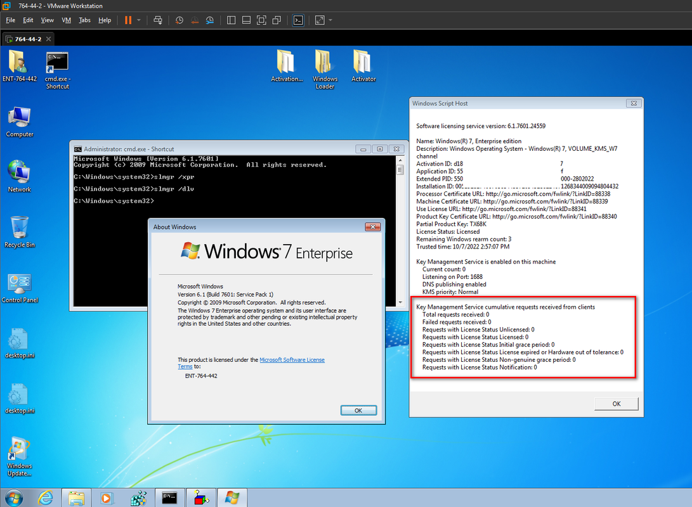Open the Tabs menu

[x=84, y=20]
